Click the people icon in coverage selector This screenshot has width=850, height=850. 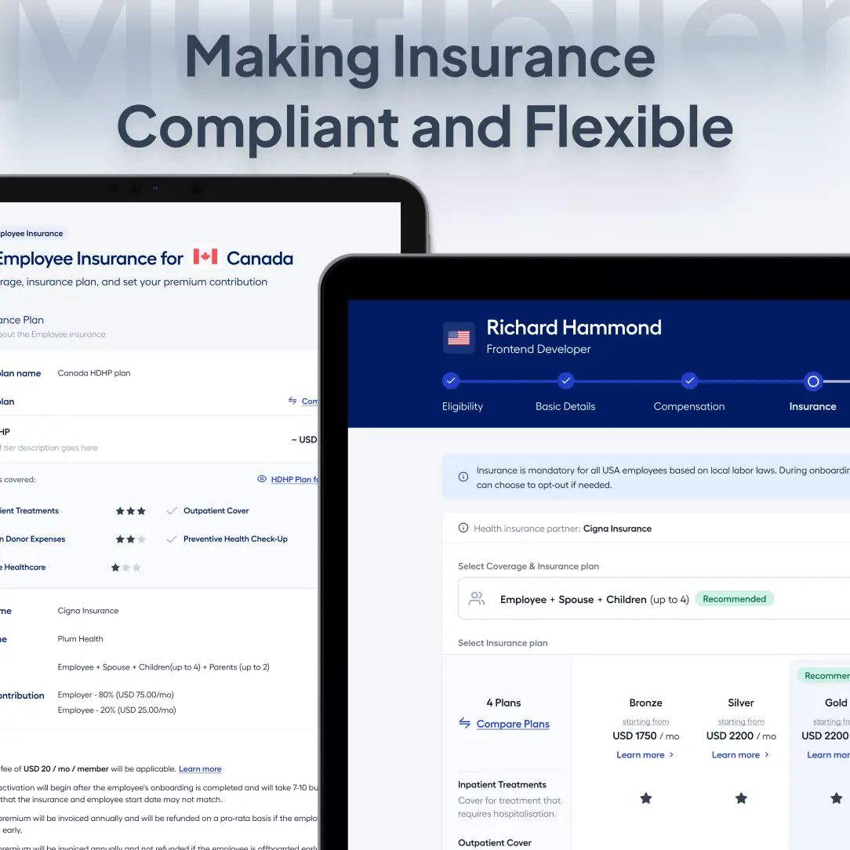tap(477, 598)
